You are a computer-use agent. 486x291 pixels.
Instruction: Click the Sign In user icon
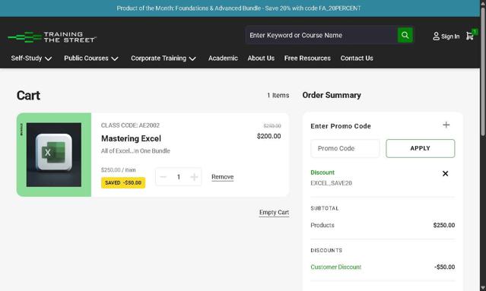tap(436, 36)
